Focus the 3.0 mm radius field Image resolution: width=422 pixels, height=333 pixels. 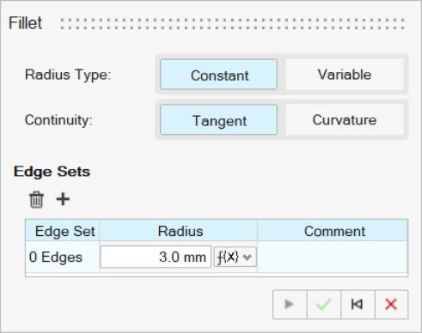click(x=156, y=257)
